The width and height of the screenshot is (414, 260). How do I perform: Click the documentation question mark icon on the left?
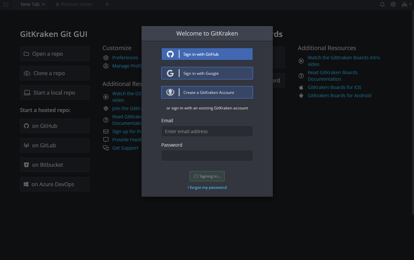click(106, 120)
